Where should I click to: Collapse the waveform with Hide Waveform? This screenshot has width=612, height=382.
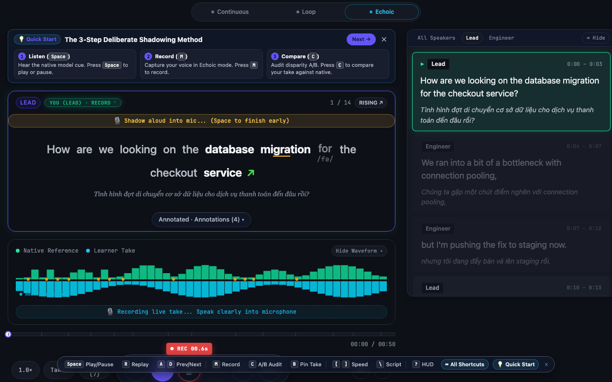(359, 251)
